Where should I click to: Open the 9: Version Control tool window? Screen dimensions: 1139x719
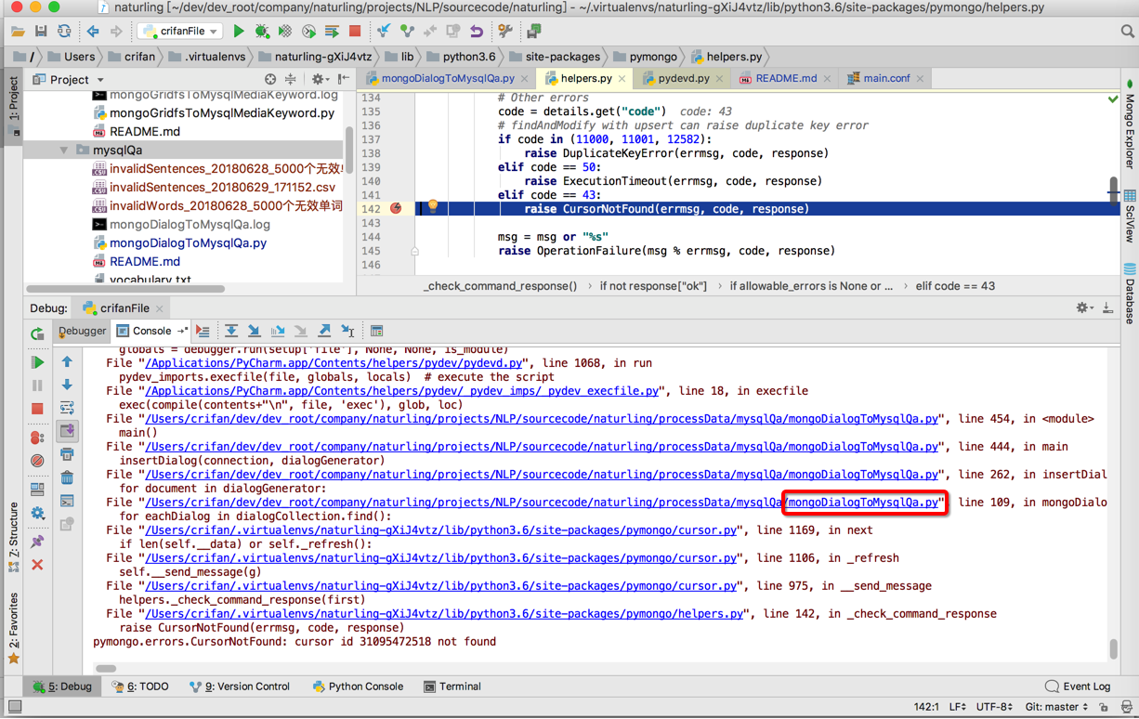point(240,686)
